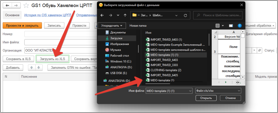Image resolution: width=278 pixels, height=113 pixels.
Task: Click Excel icon of IMPORT_TNVED_6403
Action: [147, 60]
